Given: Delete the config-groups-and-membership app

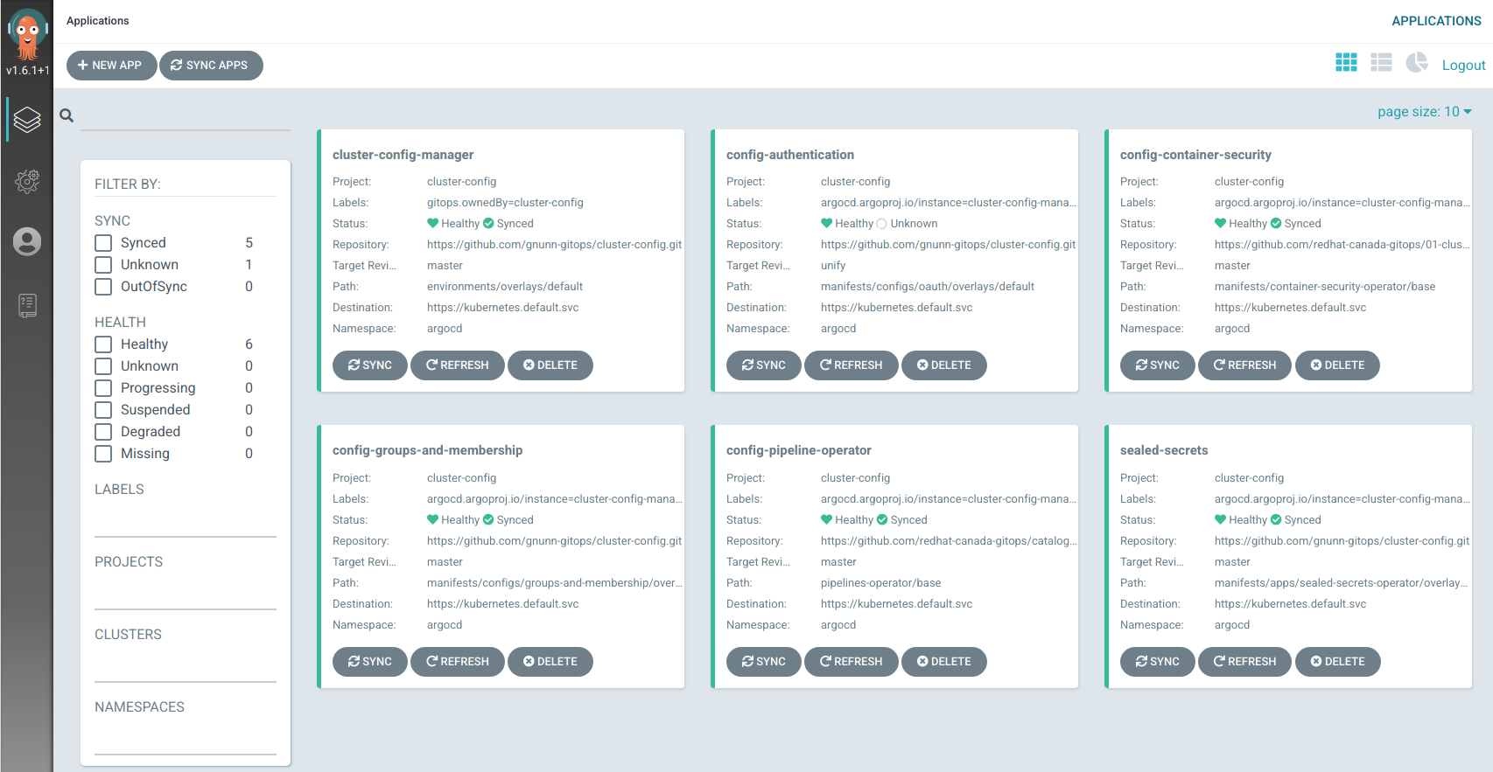Looking at the screenshot, I should [x=550, y=662].
